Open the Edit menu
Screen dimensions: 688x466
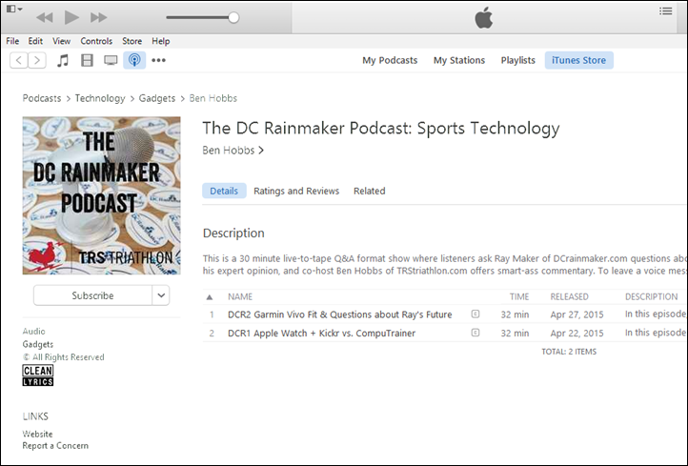tap(35, 41)
